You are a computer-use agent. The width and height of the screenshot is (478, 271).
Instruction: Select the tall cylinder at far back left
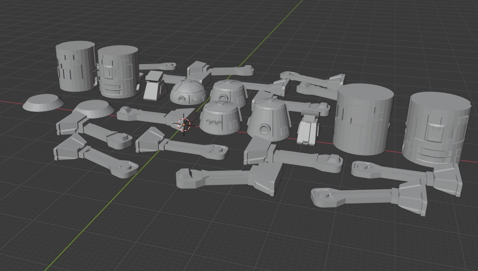point(76,66)
